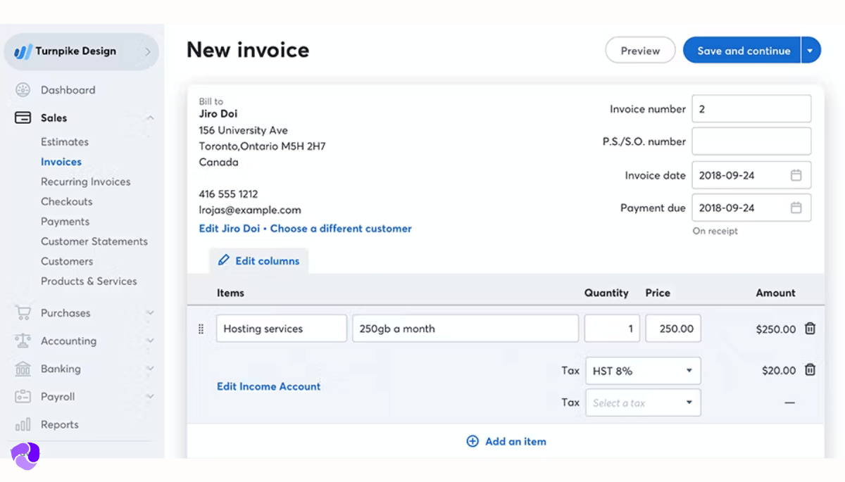Open the Payment due calendar icon
845x482 pixels.
click(796, 208)
